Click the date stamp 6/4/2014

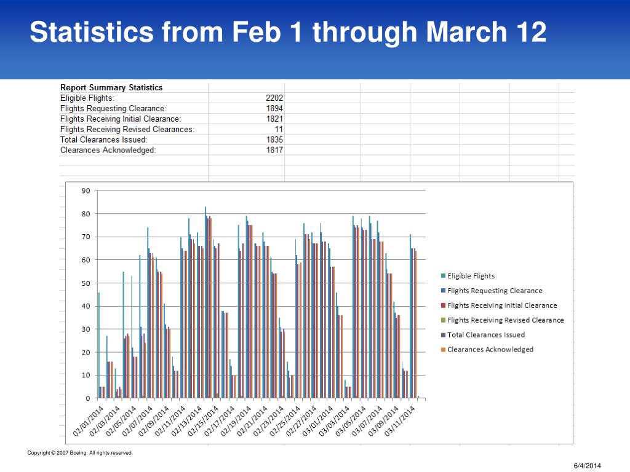pos(587,466)
